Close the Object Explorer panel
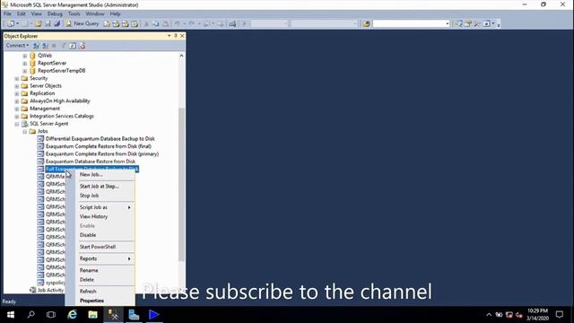Viewport: 574px width, 323px height. pyautogui.click(x=182, y=36)
